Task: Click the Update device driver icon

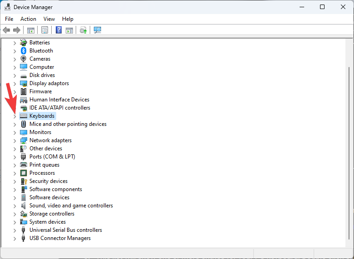Action: pos(83,30)
